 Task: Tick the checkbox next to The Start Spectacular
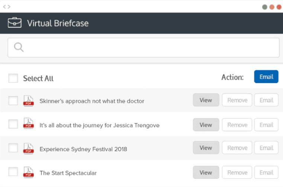point(13,171)
